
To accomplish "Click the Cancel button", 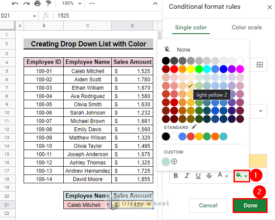I will pyautogui.click(x=208, y=206).
